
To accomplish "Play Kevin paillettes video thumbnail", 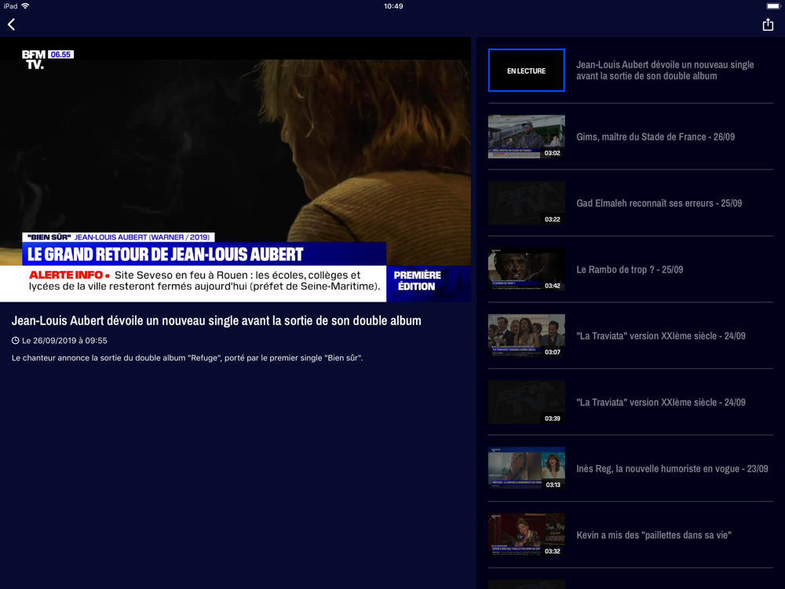I will click(x=526, y=535).
